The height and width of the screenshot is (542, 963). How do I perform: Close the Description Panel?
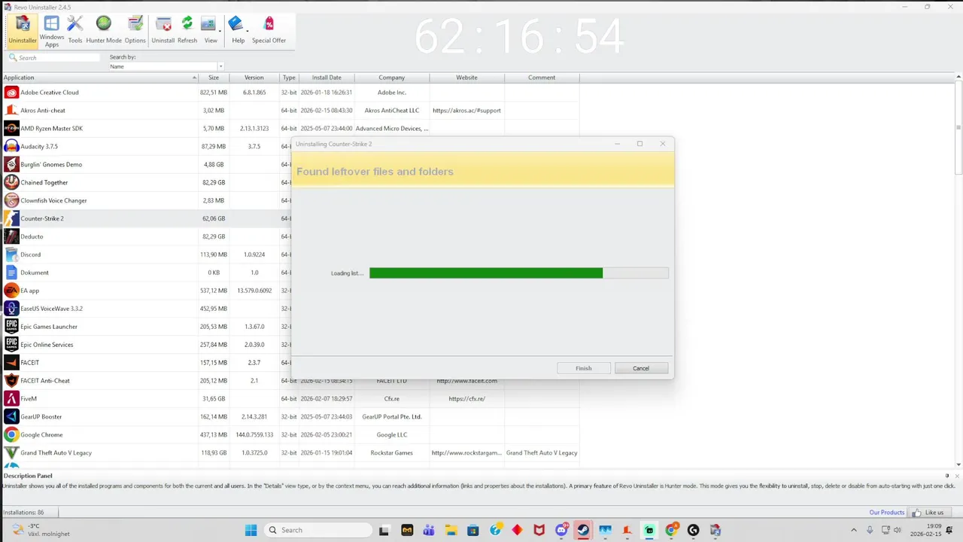957,476
